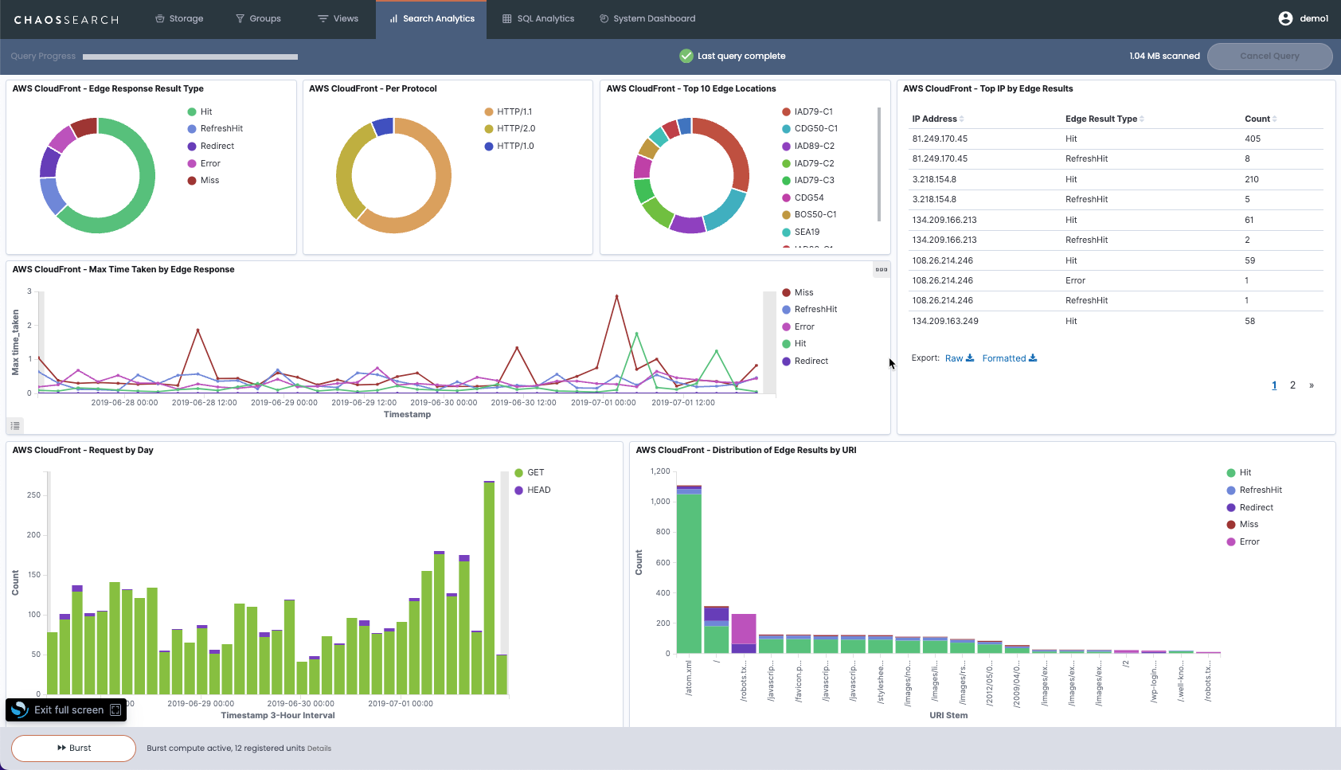Open the demo1 user account icon
The image size is (1341, 770).
[1284, 18]
